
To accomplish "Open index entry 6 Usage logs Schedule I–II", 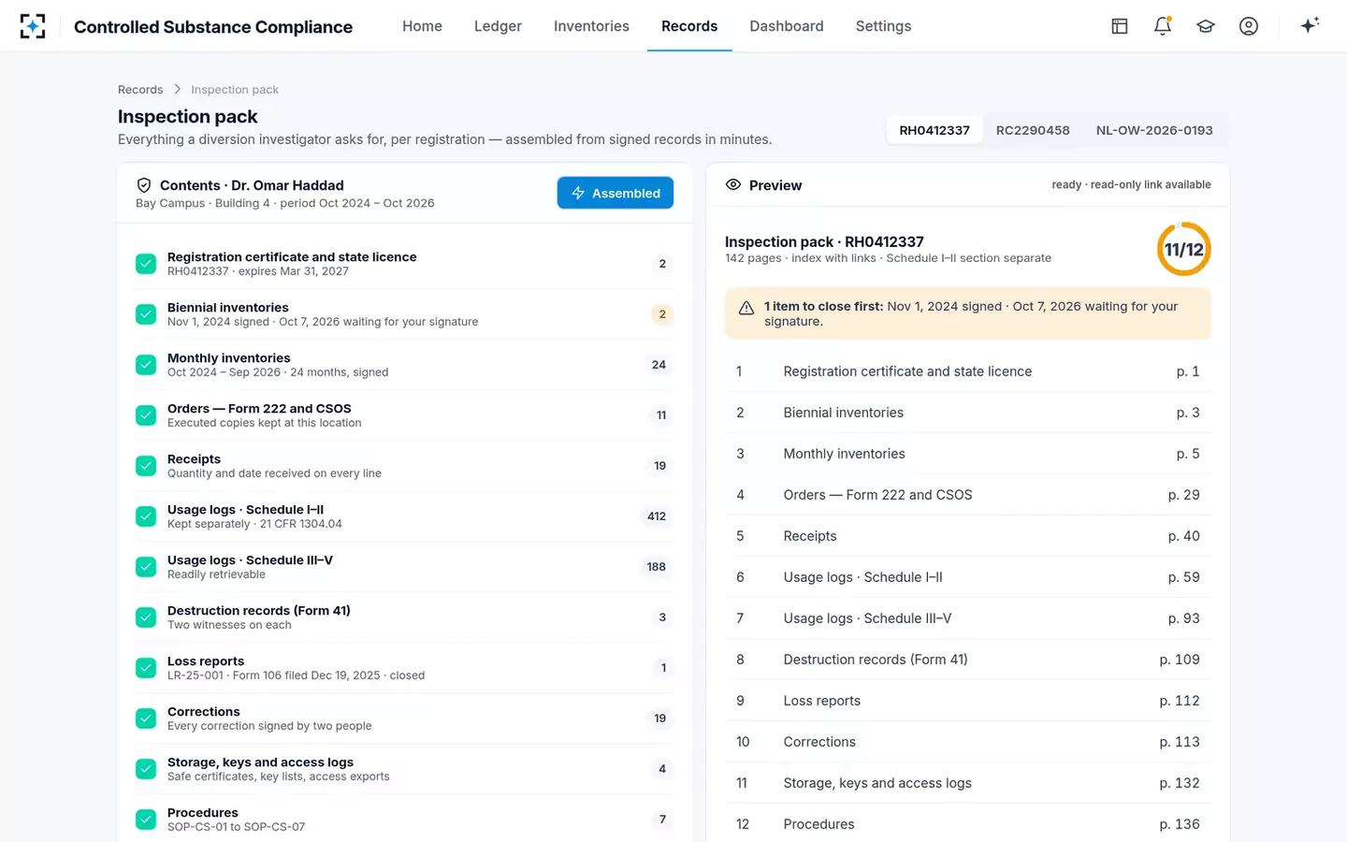I will 968,577.
